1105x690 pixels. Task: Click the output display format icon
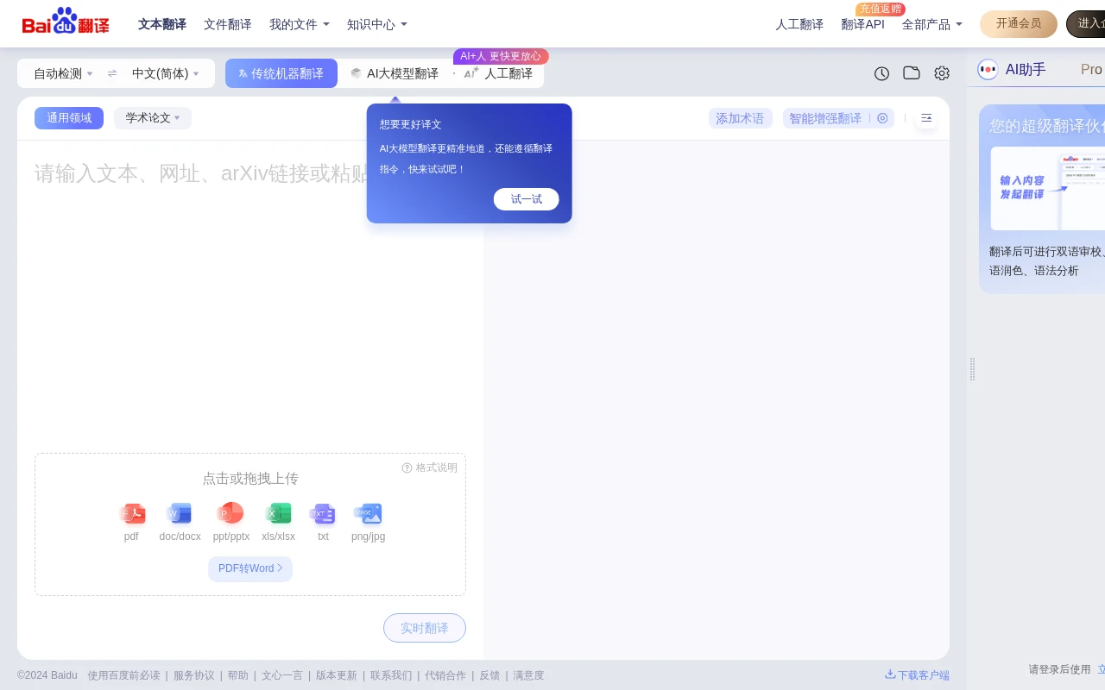tap(926, 117)
